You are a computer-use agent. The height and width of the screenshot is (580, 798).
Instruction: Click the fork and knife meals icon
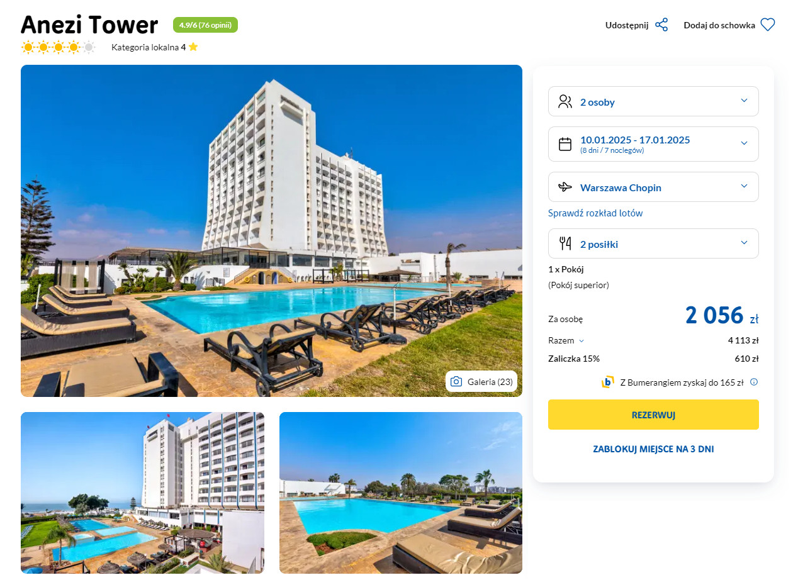click(x=565, y=243)
